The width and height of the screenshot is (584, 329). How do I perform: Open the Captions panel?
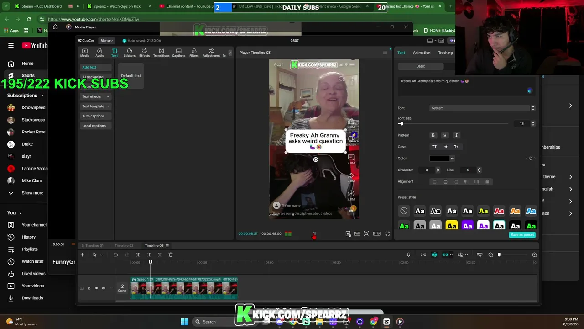[x=178, y=53]
